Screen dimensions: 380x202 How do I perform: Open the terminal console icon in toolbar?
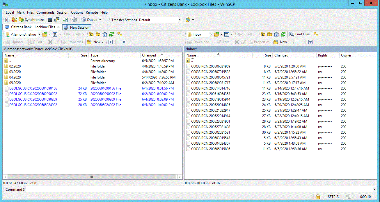(x=50, y=20)
